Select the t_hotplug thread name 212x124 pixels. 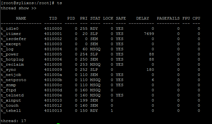pos(12,60)
